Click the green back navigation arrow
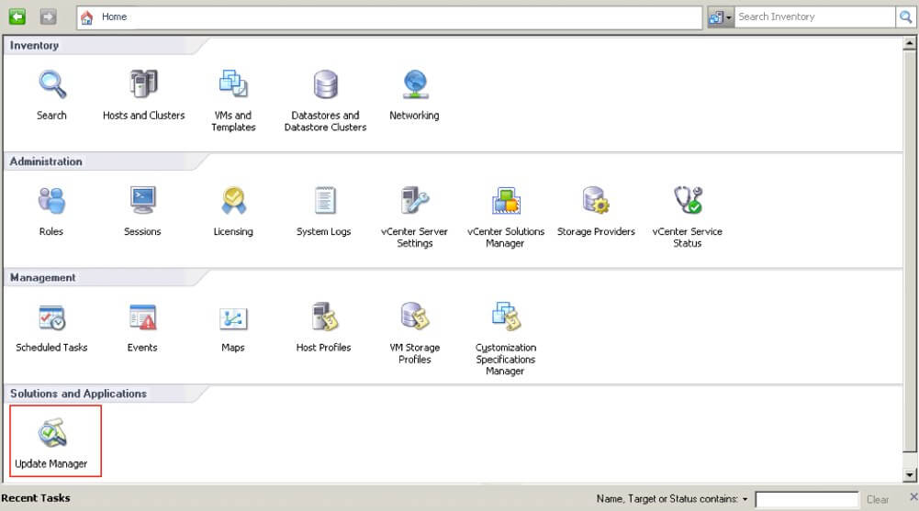Viewport: 919px width, 511px height. pos(17,17)
